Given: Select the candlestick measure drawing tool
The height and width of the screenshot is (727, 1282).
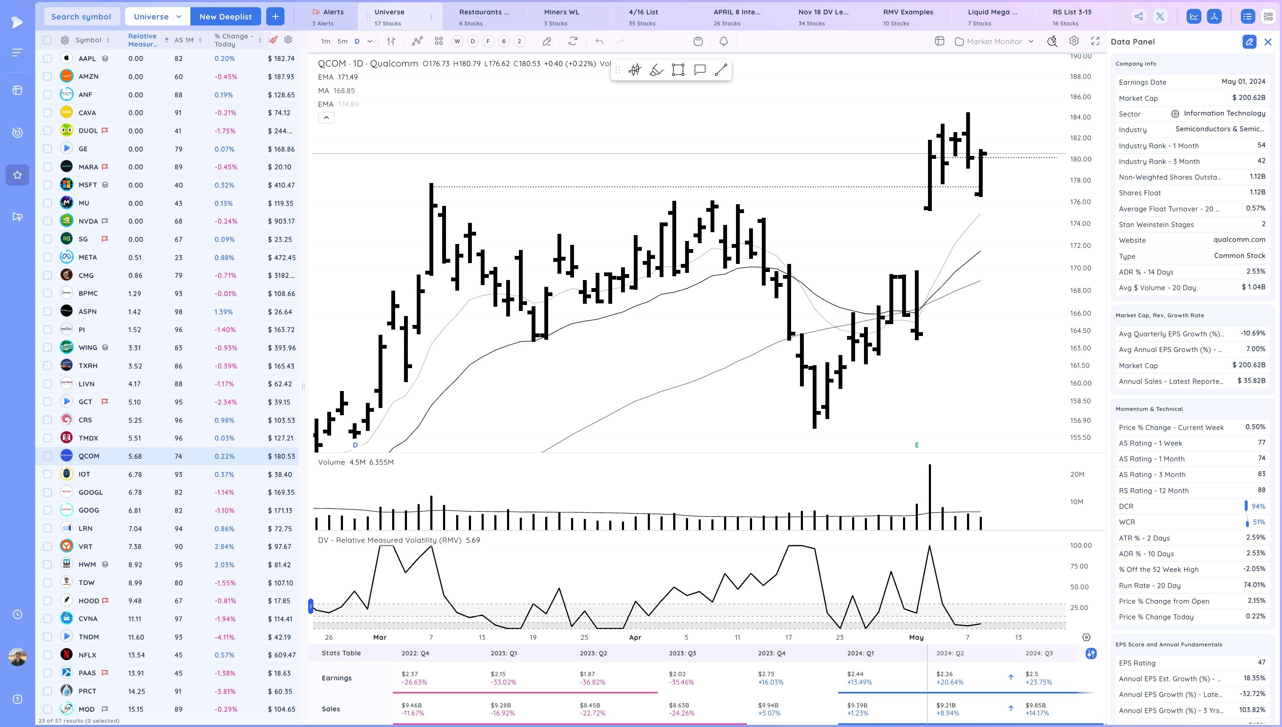Looking at the screenshot, I should point(635,70).
